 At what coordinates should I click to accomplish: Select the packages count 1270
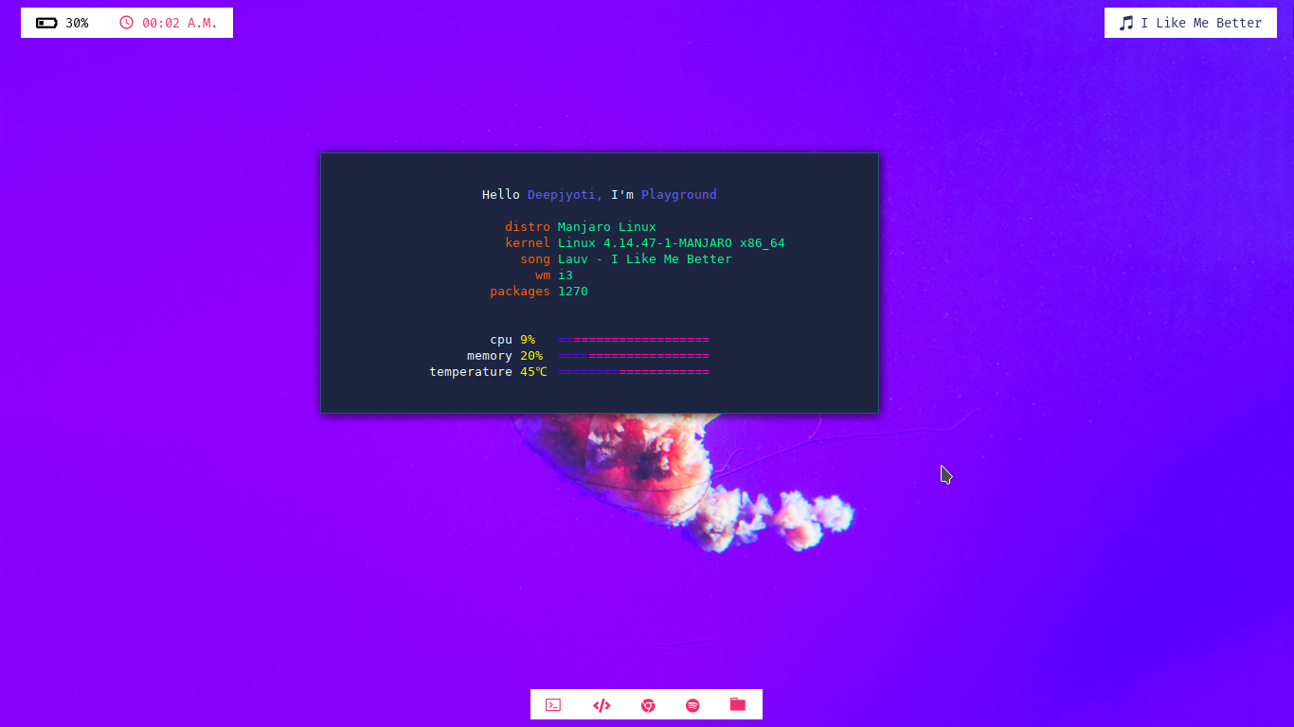pos(573,291)
